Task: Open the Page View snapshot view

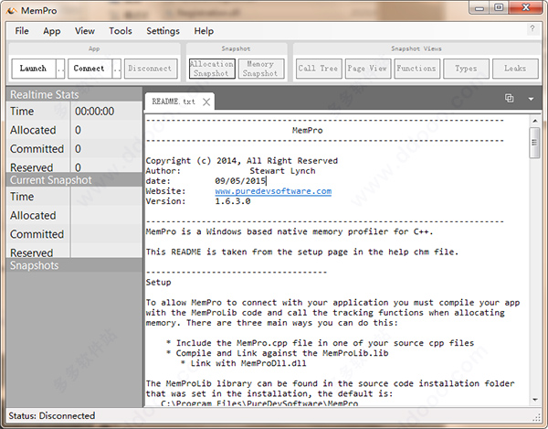Action: tap(367, 69)
